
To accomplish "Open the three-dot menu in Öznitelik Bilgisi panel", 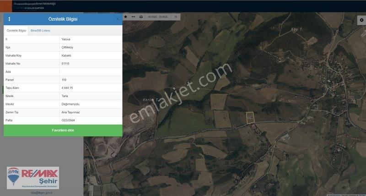I will tap(9, 19).
